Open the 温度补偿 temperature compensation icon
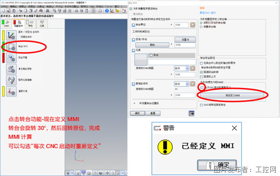This screenshot has width=280, height=176. click(11, 91)
